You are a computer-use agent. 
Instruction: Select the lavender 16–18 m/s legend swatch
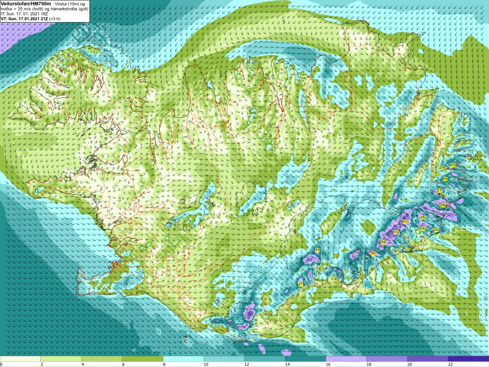tap(346, 359)
